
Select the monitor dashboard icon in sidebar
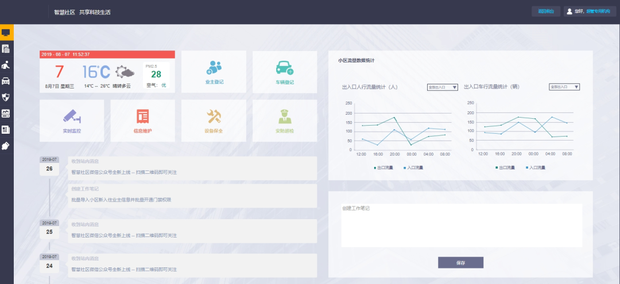tap(6, 33)
